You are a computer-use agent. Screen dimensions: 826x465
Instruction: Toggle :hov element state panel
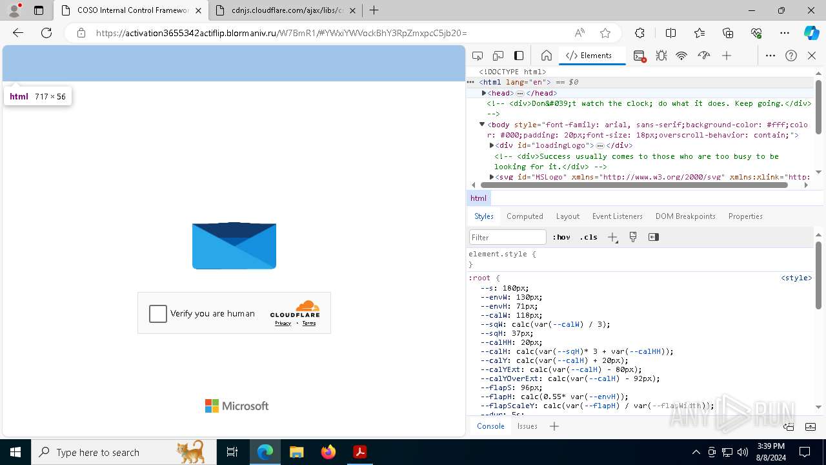561,237
